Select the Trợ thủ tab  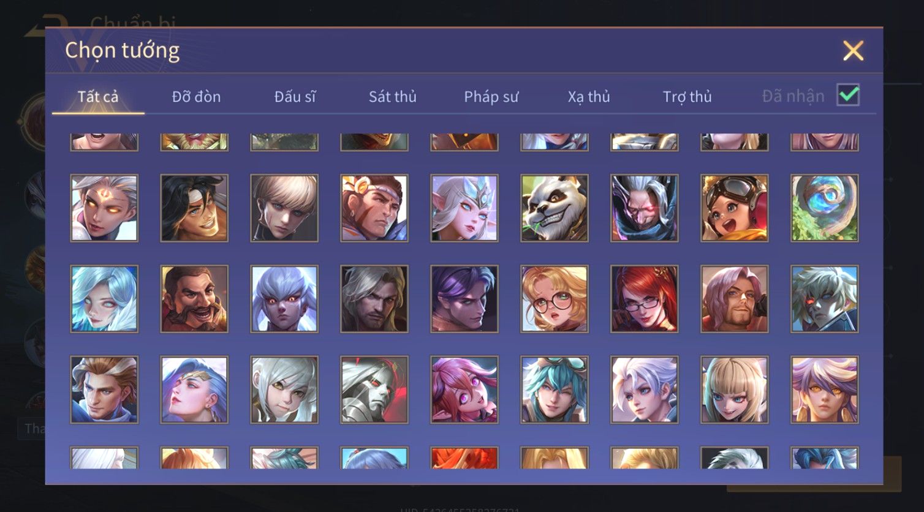pyautogui.click(x=687, y=97)
